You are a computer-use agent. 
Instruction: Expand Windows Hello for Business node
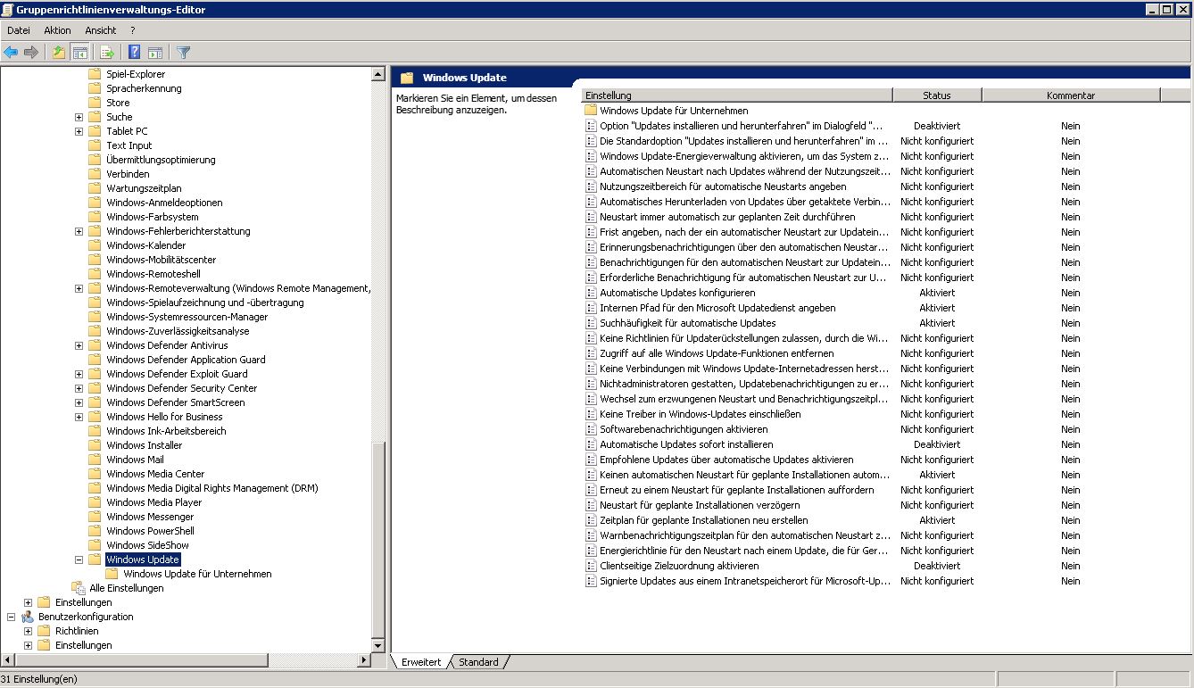(x=79, y=417)
